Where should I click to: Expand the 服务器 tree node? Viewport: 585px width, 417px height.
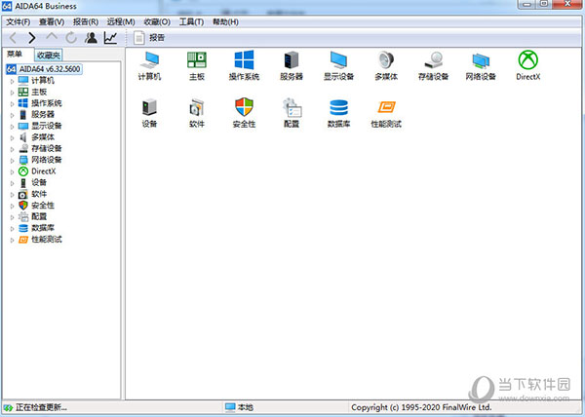click(x=12, y=115)
